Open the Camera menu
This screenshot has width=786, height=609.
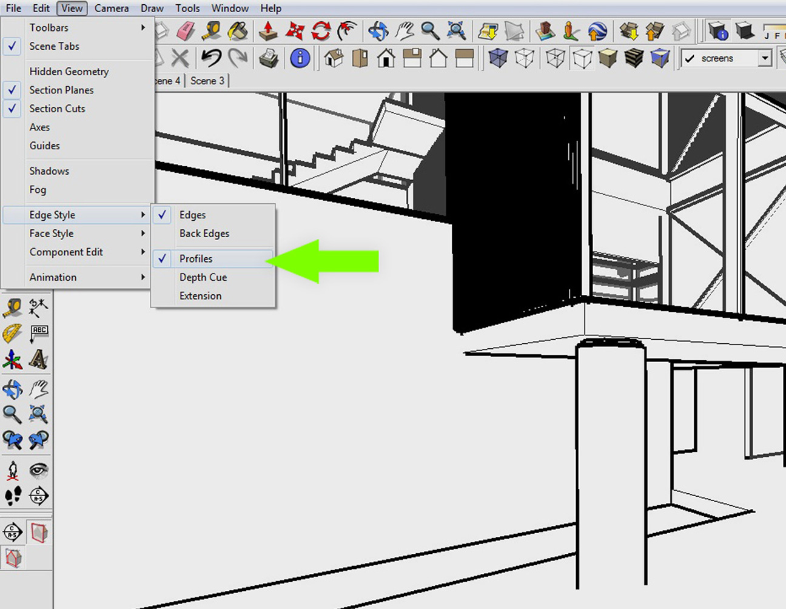coord(111,8)
